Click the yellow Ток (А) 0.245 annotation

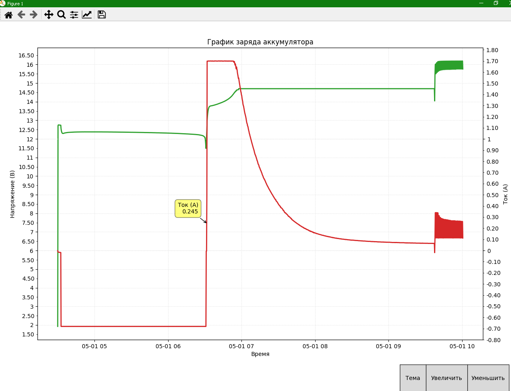coord(188,208)
